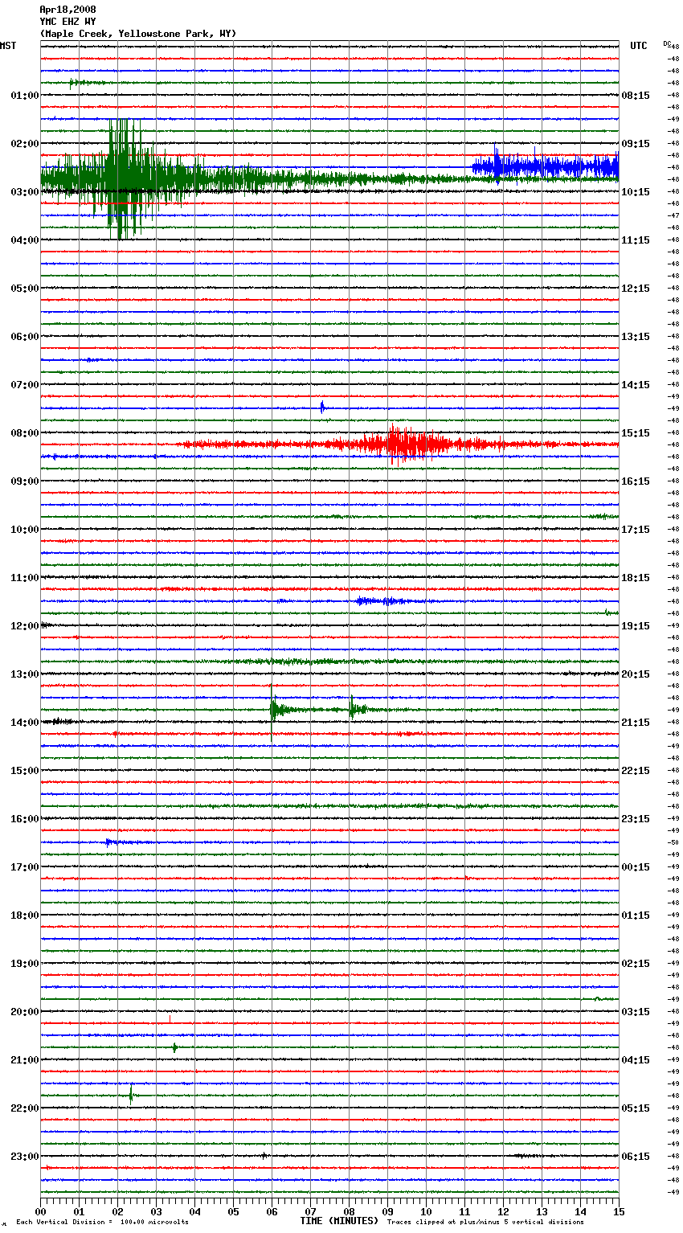Screen dimensions: 683x1233
Task: Select the 01:00 MST row label
Action: [25, 96]
